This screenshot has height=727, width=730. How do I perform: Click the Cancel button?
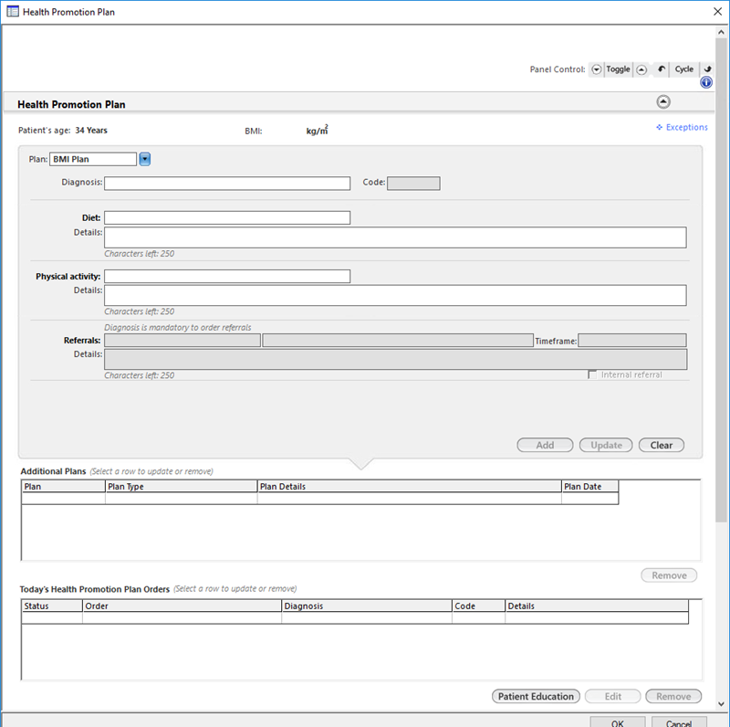click(x=679, y=722)
